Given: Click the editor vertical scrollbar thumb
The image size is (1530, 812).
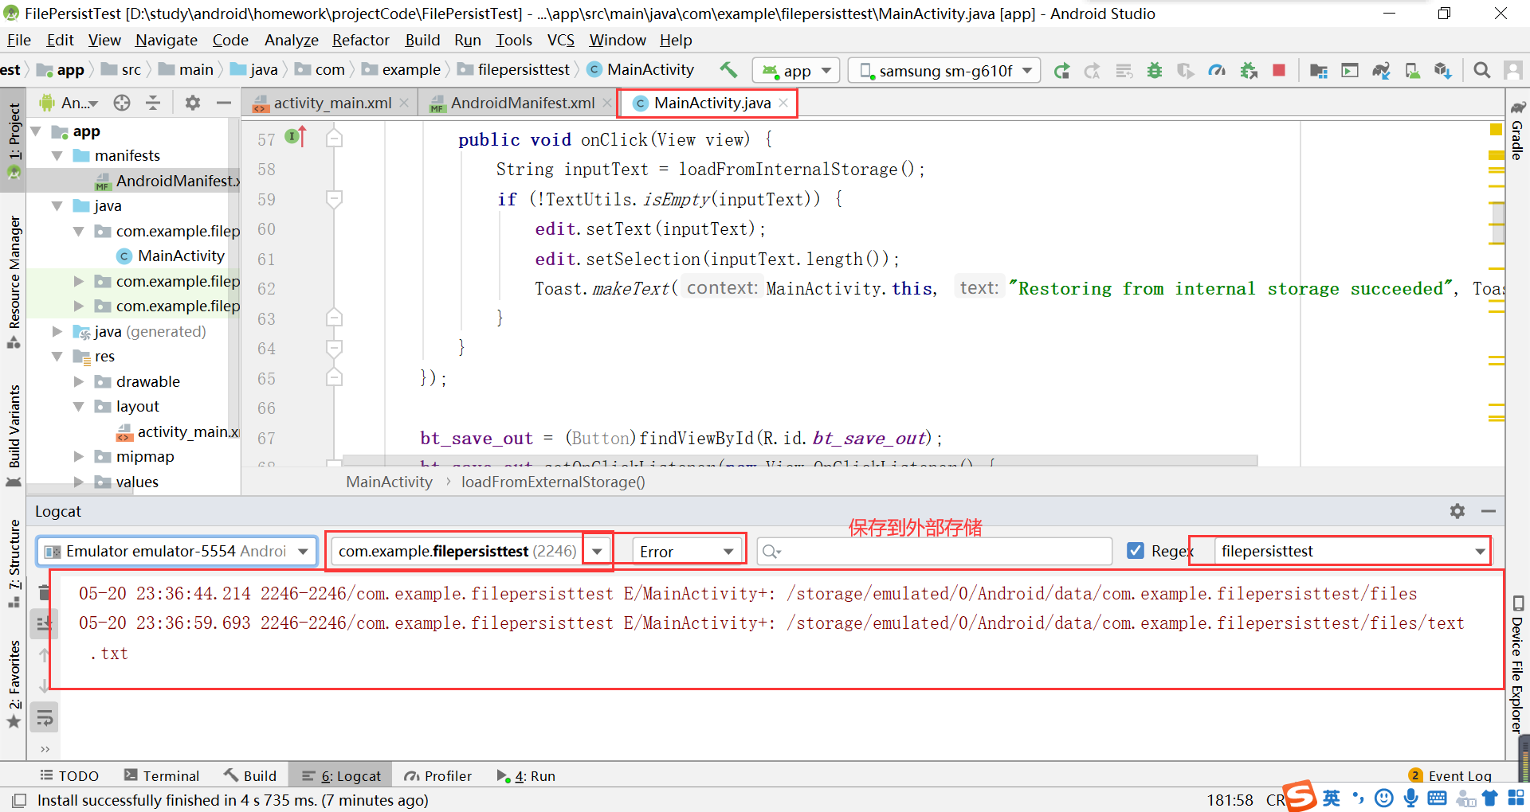Looking at the screenshot, I should pyautogui.click(x=1498, y=223).
